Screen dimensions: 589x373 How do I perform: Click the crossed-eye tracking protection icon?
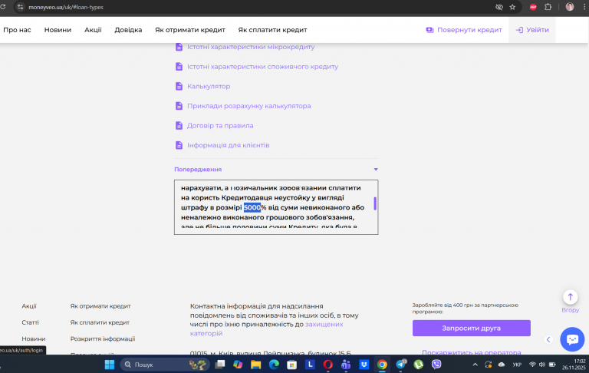click(499, 7)
